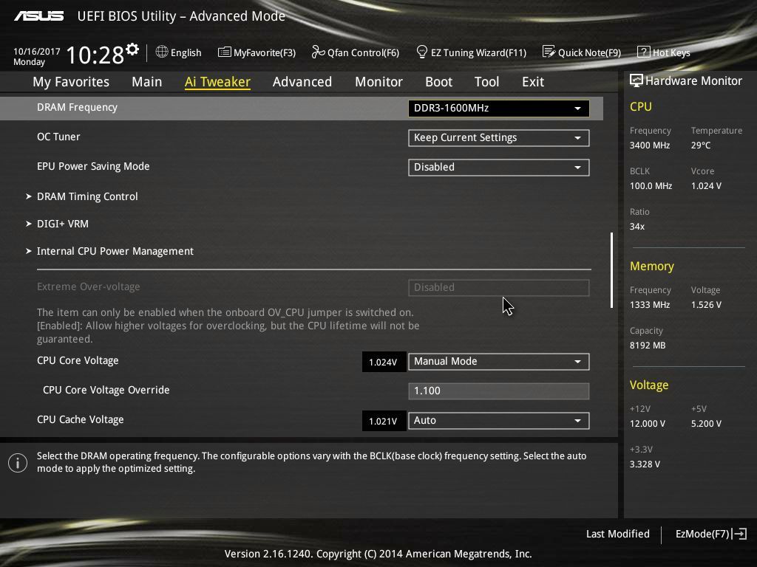
Task: Click the CPU Cache Voltage label
Action: coord(80,419)
